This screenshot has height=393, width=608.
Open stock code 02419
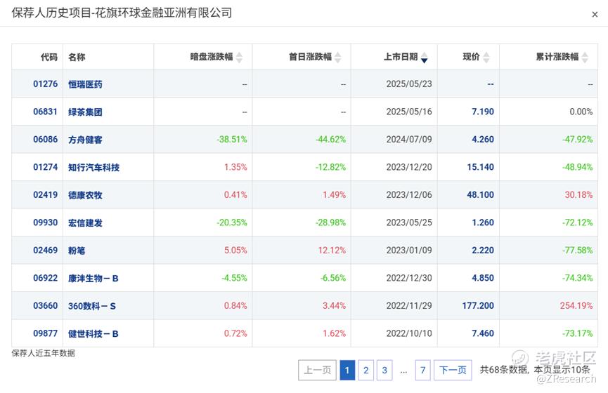46,195
